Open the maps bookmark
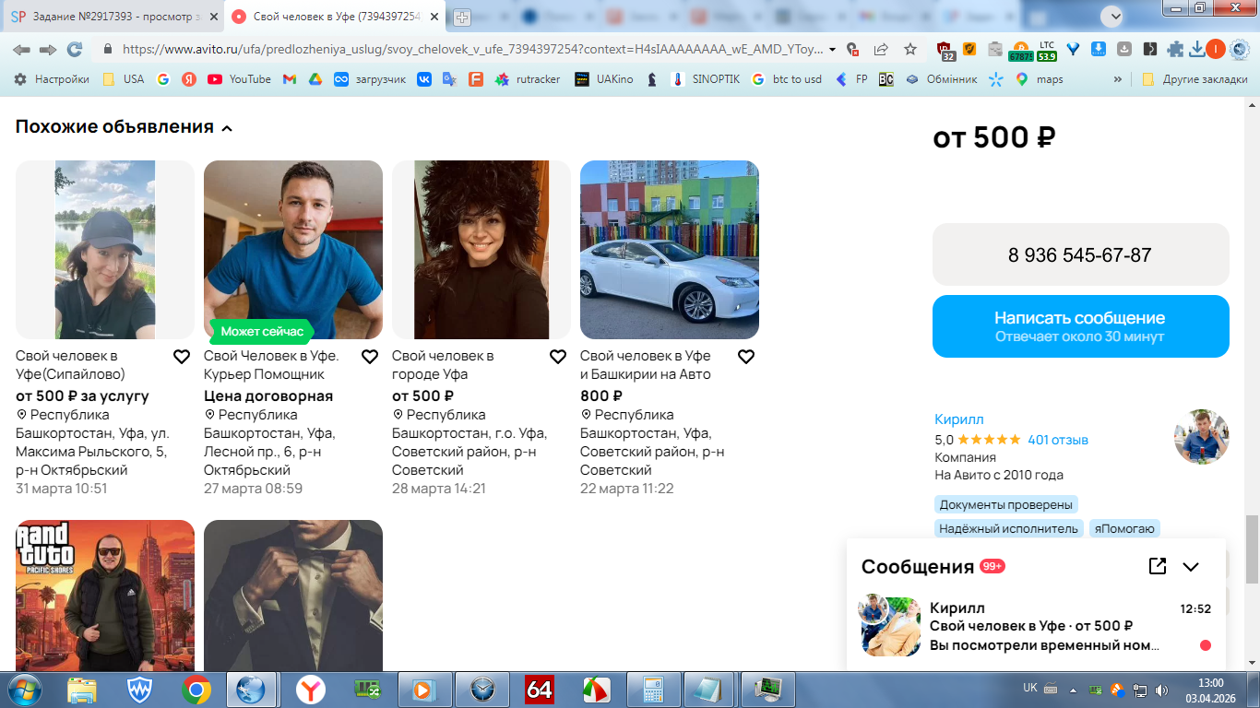 pyautogui.click(x=1040, y=79)
